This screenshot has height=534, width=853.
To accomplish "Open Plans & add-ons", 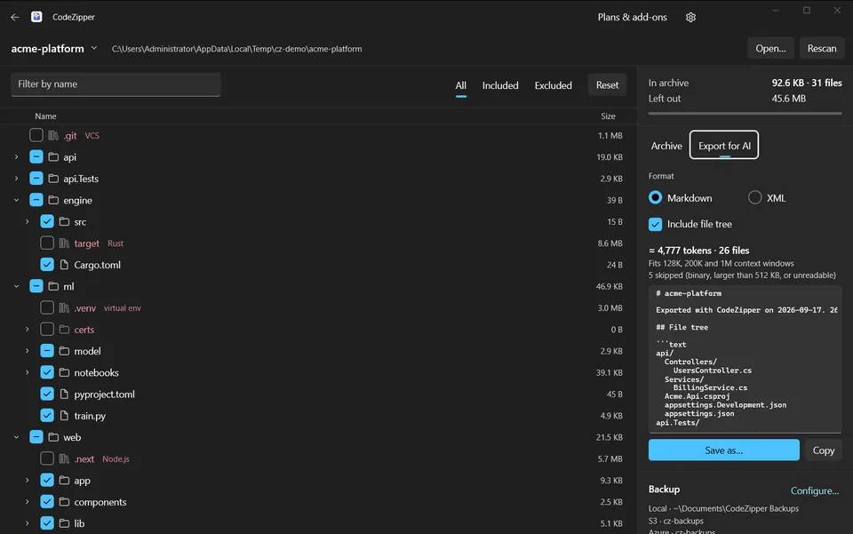I will (x=632, y=17).
